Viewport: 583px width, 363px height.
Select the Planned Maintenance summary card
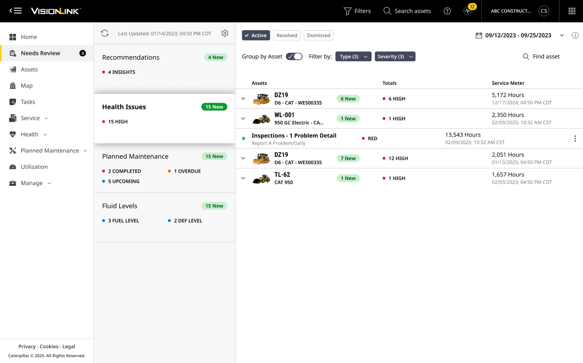click(164, 168)
